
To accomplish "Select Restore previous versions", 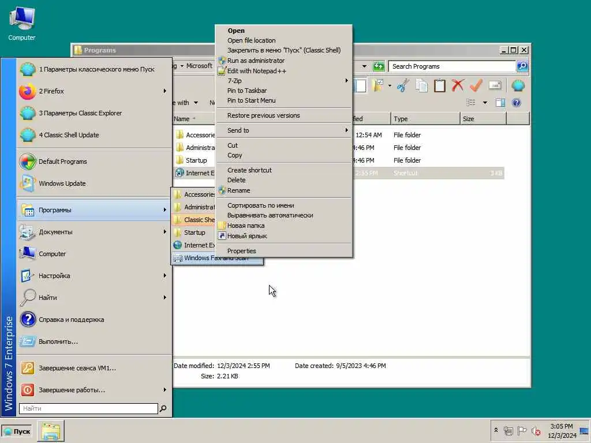I will coord(283,115).
